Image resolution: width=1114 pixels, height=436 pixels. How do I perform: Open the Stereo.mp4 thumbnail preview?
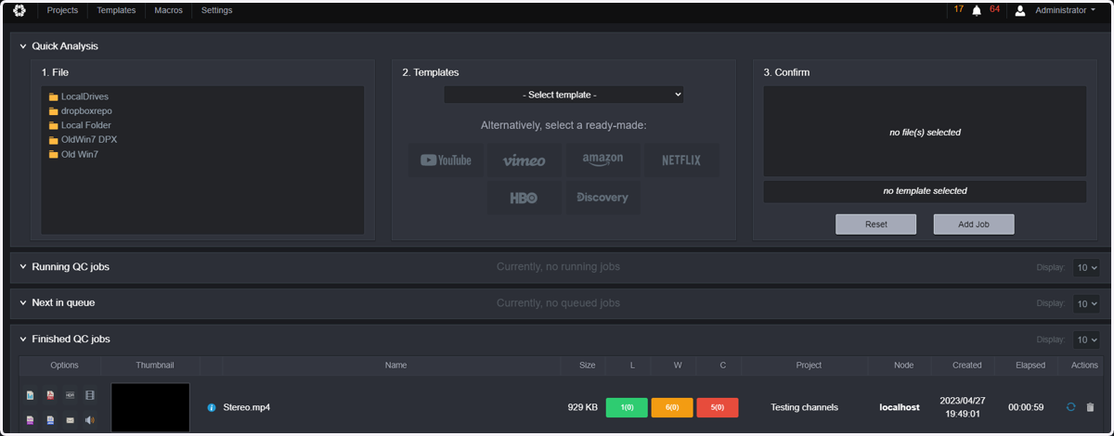150,407
